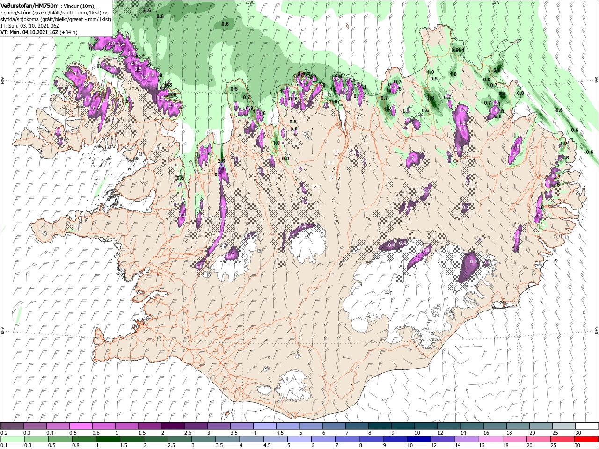The width and height of the screenshot is (599, 449).
Task: Select the 'slydda/snjókoma' legend description line
Action: 56,19
